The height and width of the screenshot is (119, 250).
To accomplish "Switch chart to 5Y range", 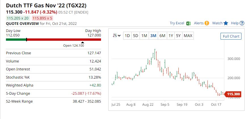I will click(x=178, y=36).
